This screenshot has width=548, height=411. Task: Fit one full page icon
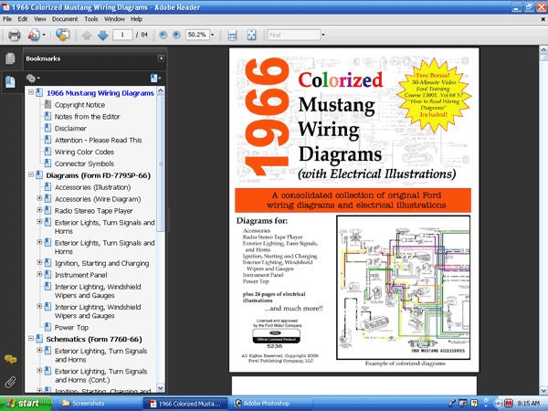(x=251, y=35)
